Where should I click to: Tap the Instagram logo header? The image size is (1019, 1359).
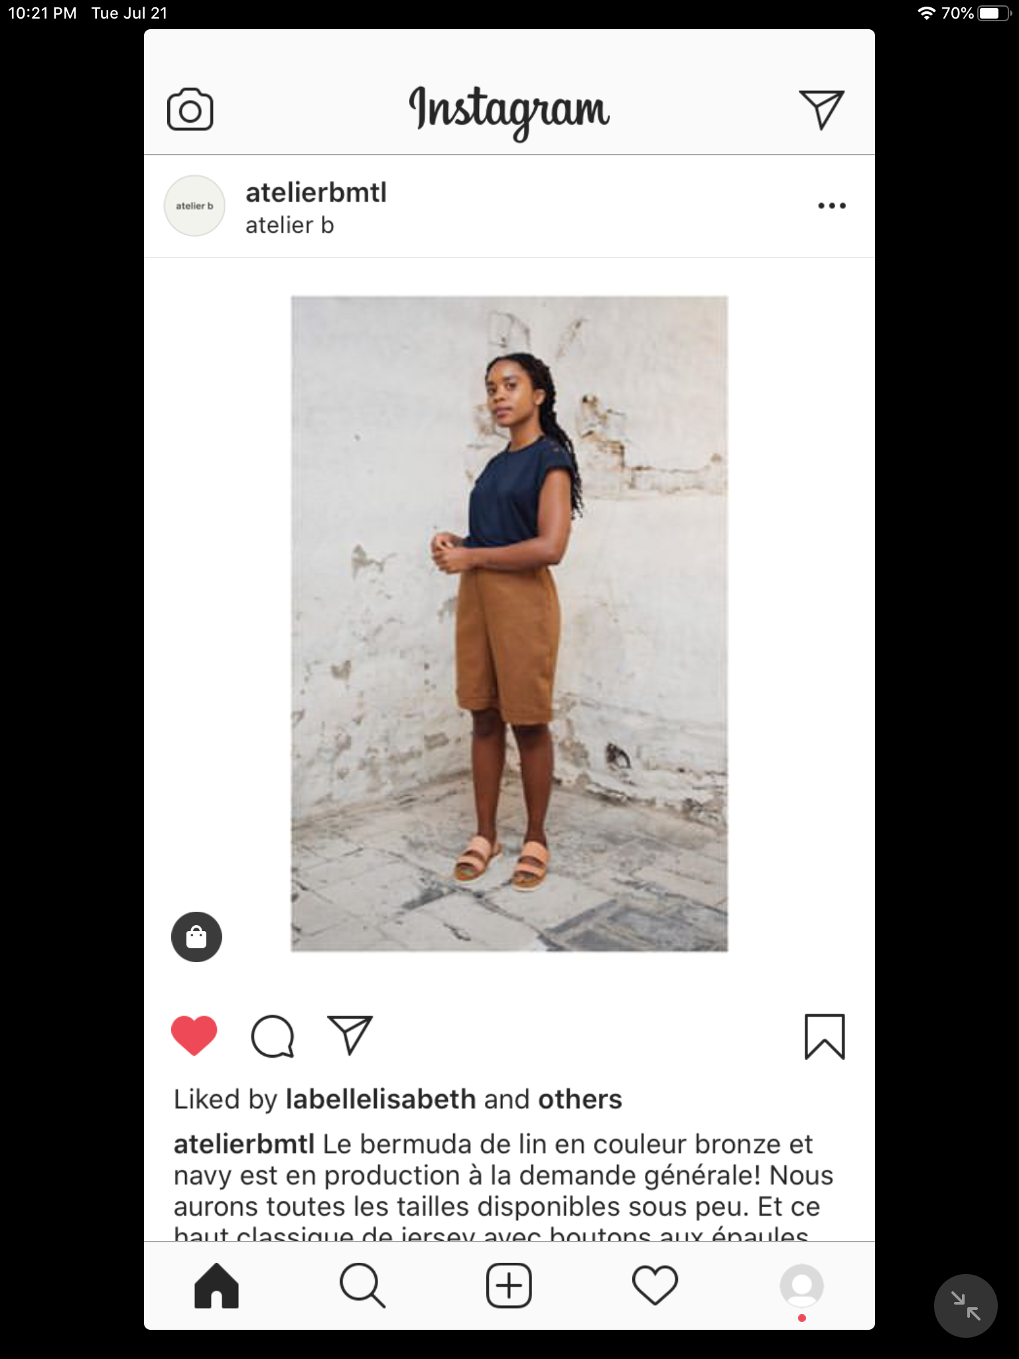coord(509,111)
